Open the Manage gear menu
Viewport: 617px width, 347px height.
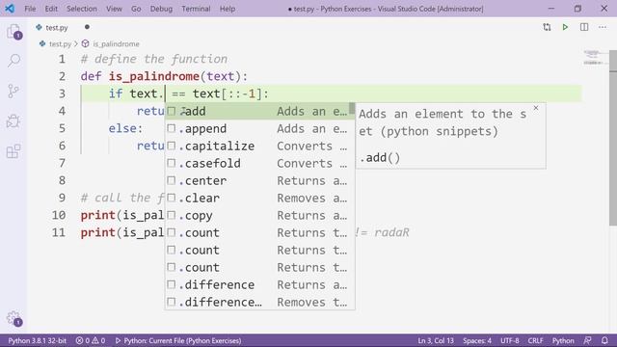tap(14, 318)
